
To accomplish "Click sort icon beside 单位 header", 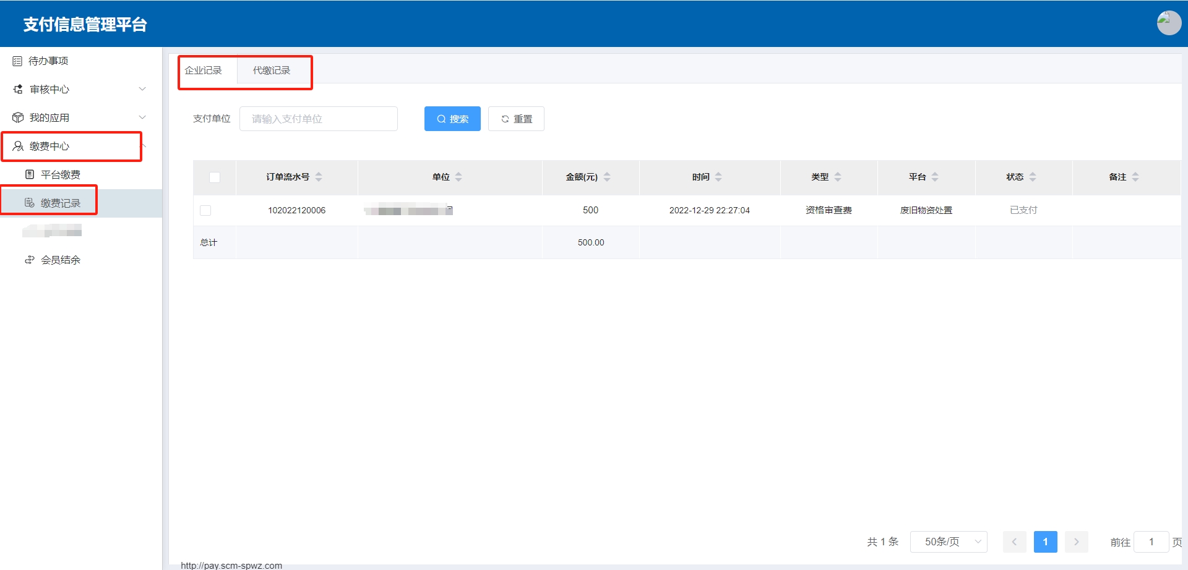I will (458, 177).
